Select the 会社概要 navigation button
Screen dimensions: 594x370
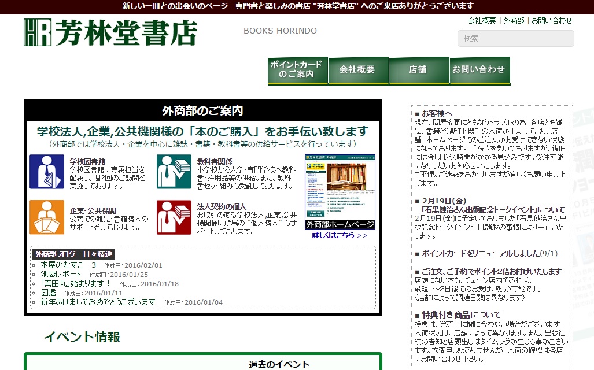click(x=357, y=70)
